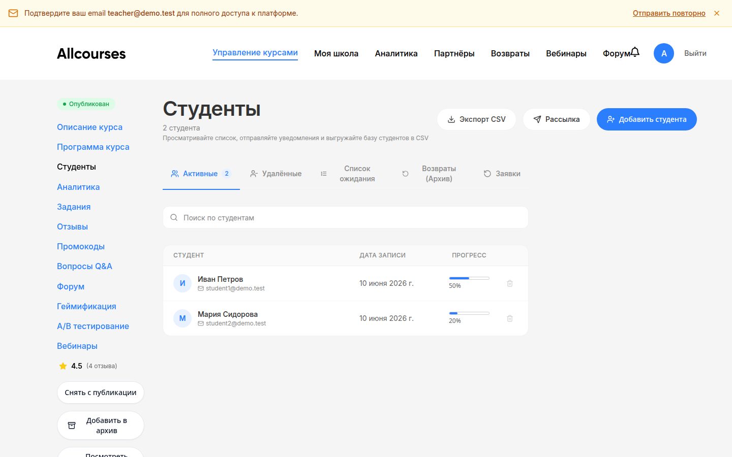Click the name Иван Петров

tap(220, 279)
